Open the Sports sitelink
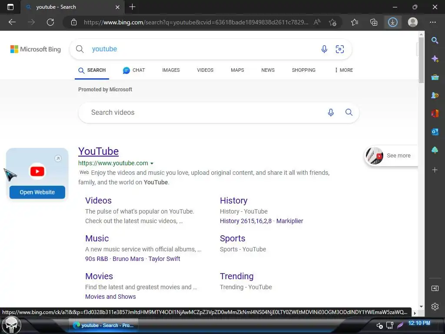445x334 pixels. 232,239
